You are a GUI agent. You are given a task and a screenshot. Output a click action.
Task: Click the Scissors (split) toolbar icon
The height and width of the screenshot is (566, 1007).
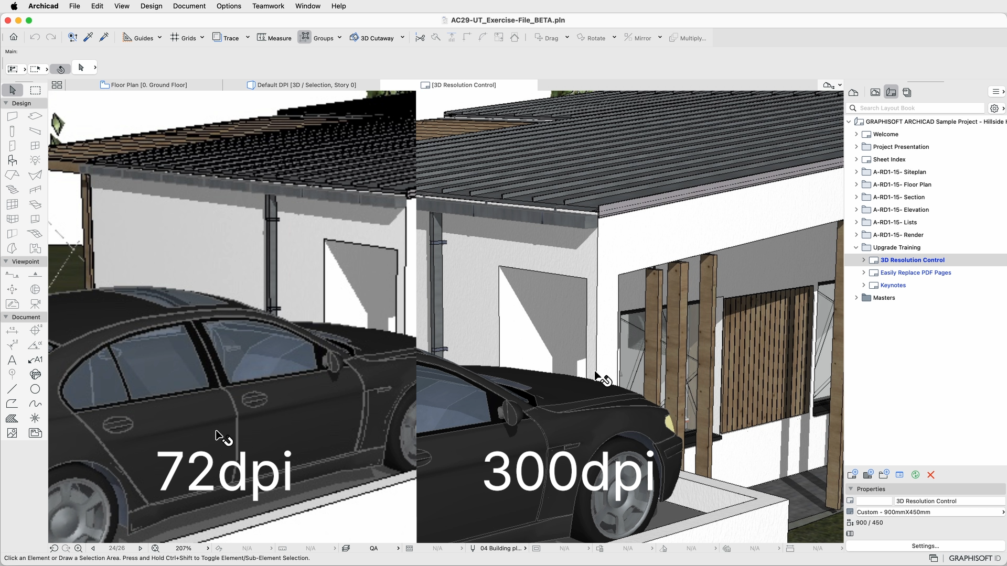(419, 37)
